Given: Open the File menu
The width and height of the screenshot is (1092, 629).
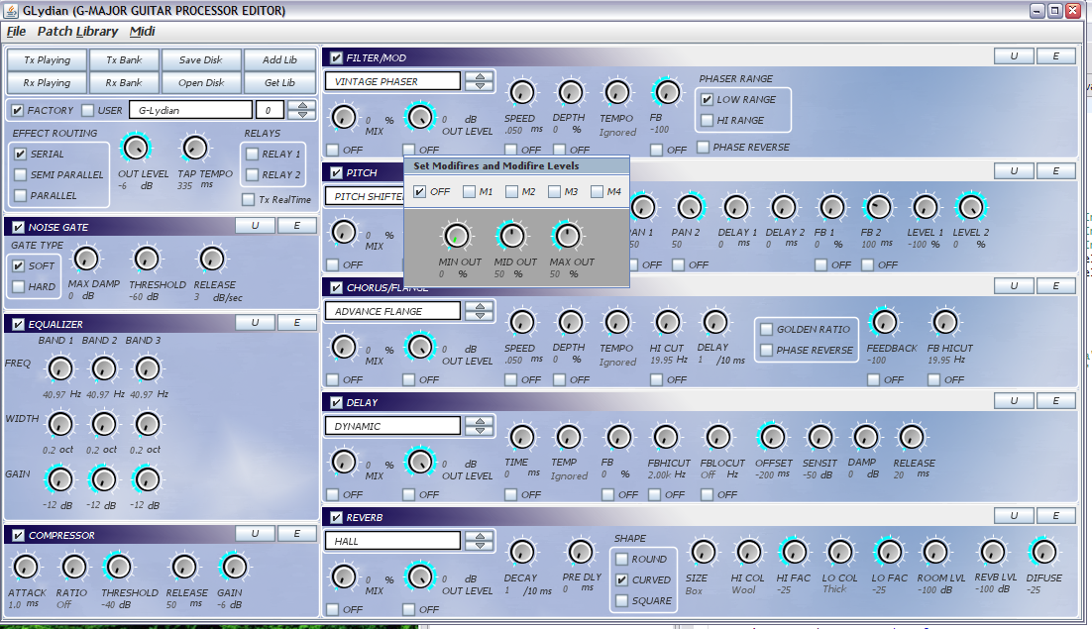Looking at the screenshot, I should [x=16, y=32].
